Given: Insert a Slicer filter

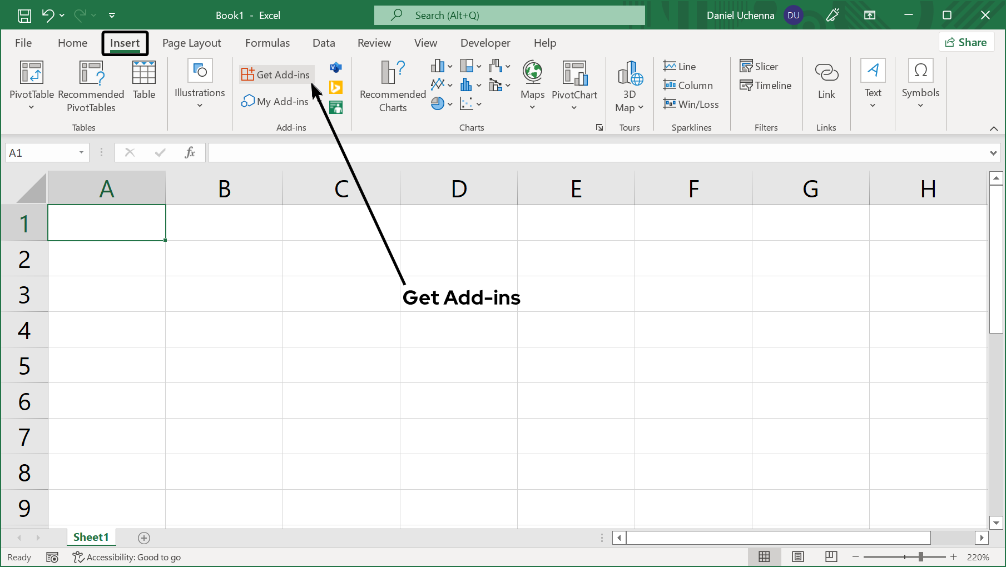Looking at the screenshot, I should point(759,66).
